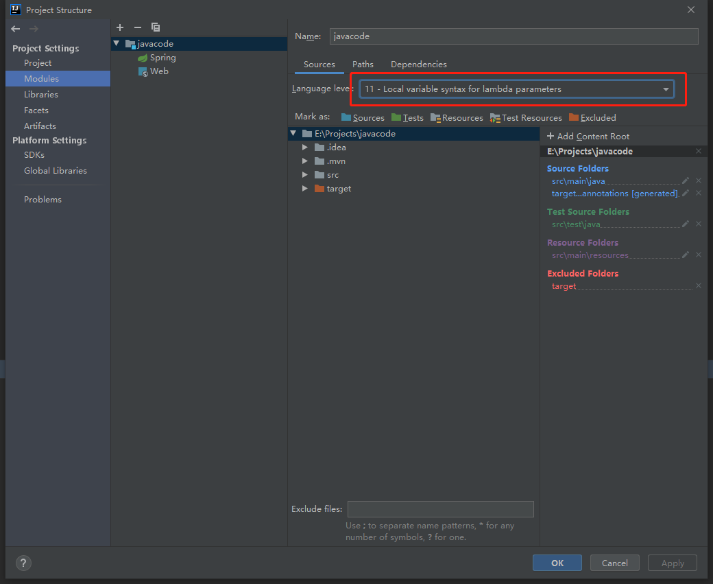Viewport: 713px width, 584px height.
Task: Select the Resources mark-as icon
Action: pos(436,117)
